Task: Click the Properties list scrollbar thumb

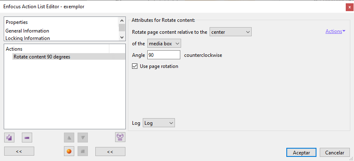Action: (x=122, y=28)
